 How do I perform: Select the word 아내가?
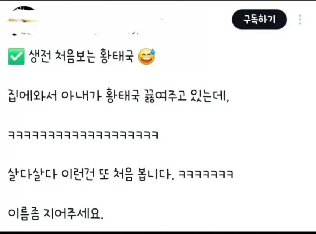coord(81,95)
